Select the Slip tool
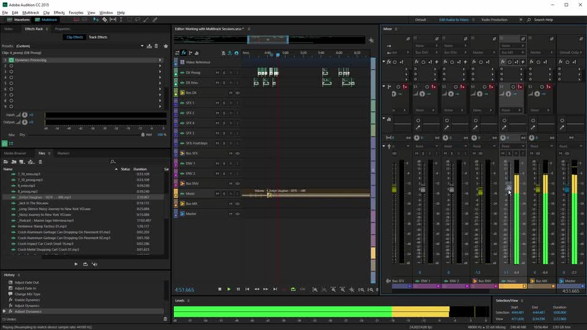The height and width of the screenshot is (330, 587). [x=113, y=20]
